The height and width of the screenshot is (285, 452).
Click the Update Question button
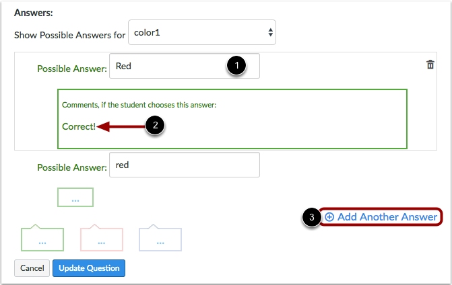(x=89, y=268)
